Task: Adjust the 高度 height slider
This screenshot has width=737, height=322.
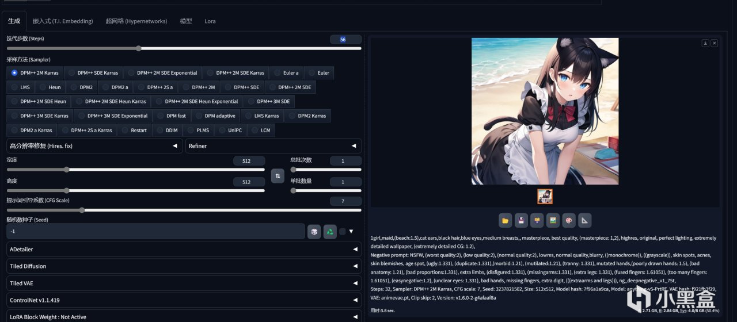Action: [136, 190]
